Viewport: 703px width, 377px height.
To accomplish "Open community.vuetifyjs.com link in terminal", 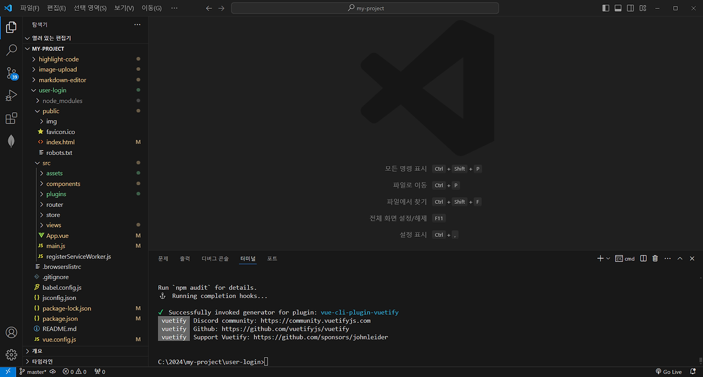I will coord(315,320).
